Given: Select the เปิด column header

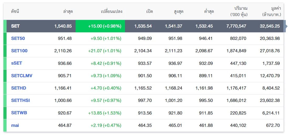Looking at the screenshot, I should tap(149, 11).
